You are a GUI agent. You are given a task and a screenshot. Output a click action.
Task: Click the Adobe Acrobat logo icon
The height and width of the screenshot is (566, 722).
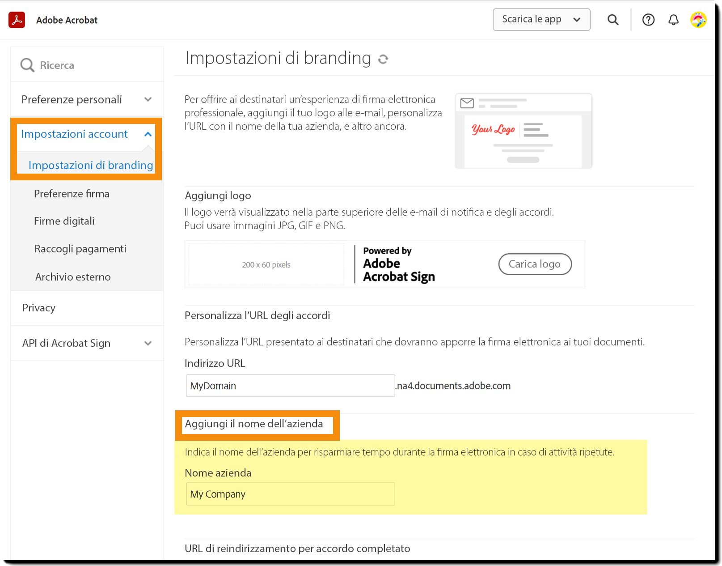click(x=17, y=20)
